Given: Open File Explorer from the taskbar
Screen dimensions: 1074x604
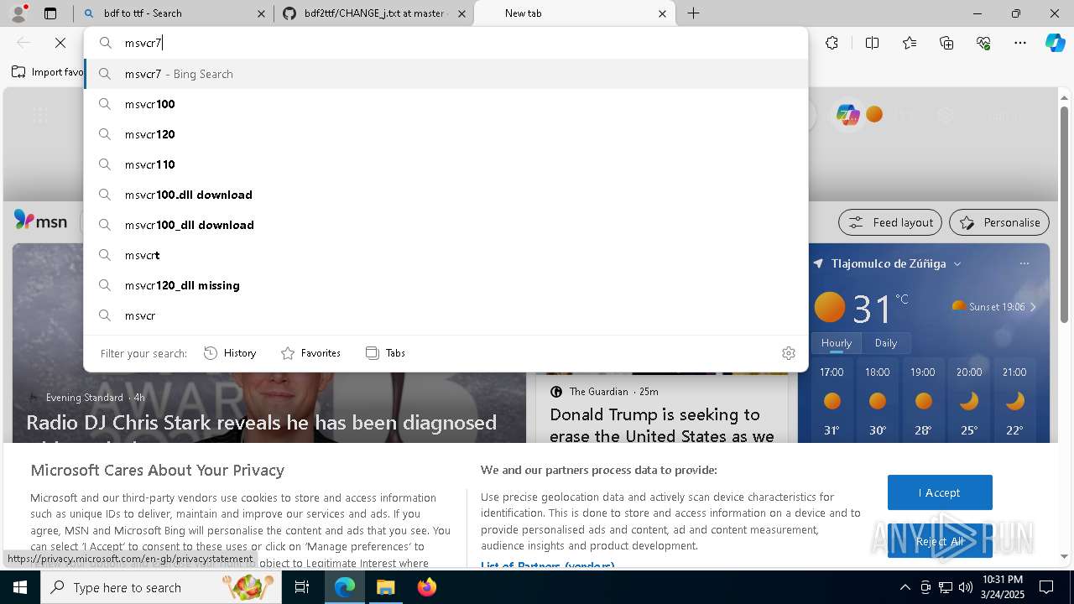Looking at the screenshot, I should 385,587.
